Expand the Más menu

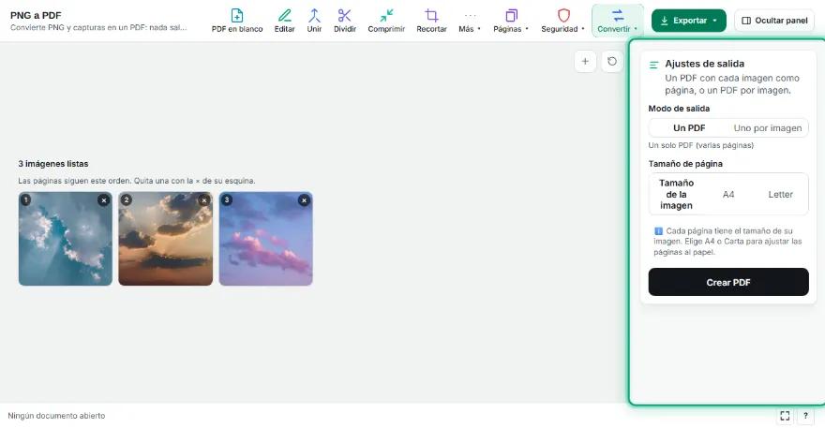(x=470, y=21)
